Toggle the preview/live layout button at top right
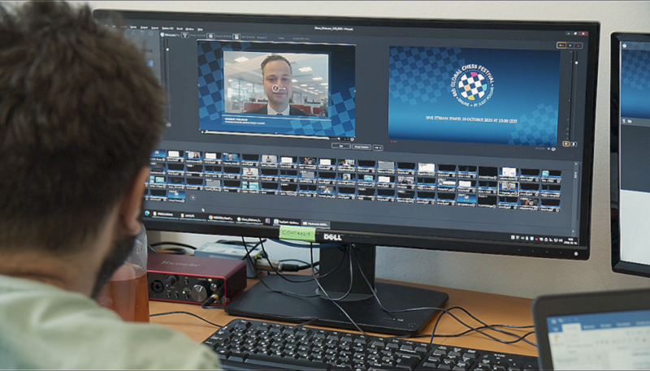 [561, 45]
